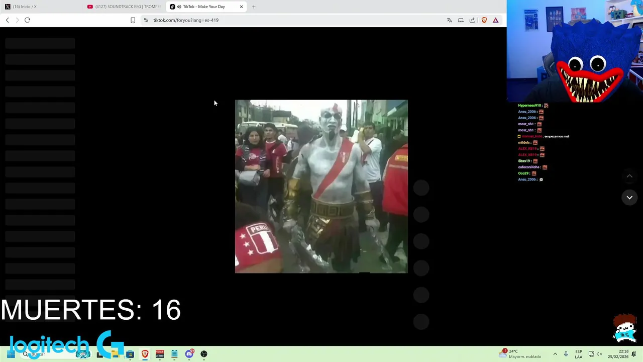
Task: Open Brave browser from the taskbar
Action: [x=145, y=354]
